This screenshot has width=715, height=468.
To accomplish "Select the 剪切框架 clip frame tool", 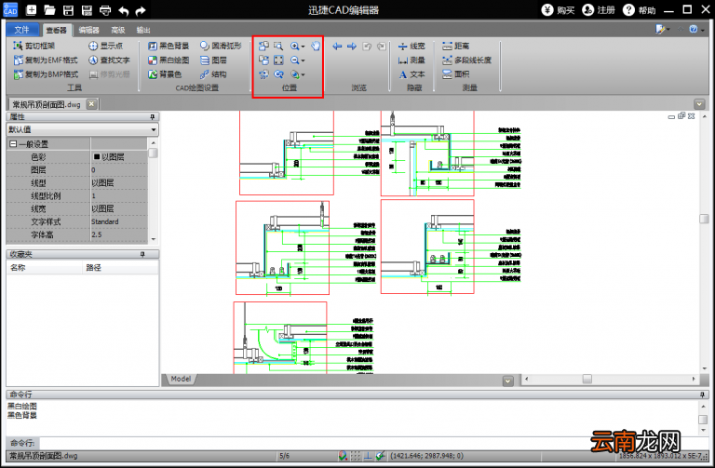I will click(34, 46).
